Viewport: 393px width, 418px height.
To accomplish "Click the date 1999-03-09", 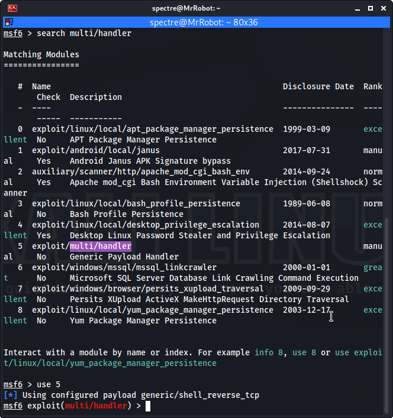I will tap(307, 129).
